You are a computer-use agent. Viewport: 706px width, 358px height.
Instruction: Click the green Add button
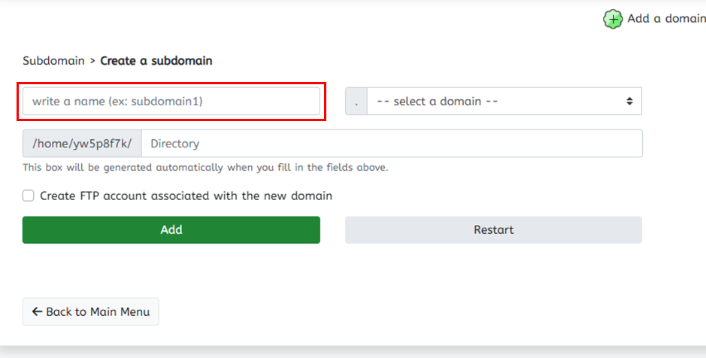171,229
